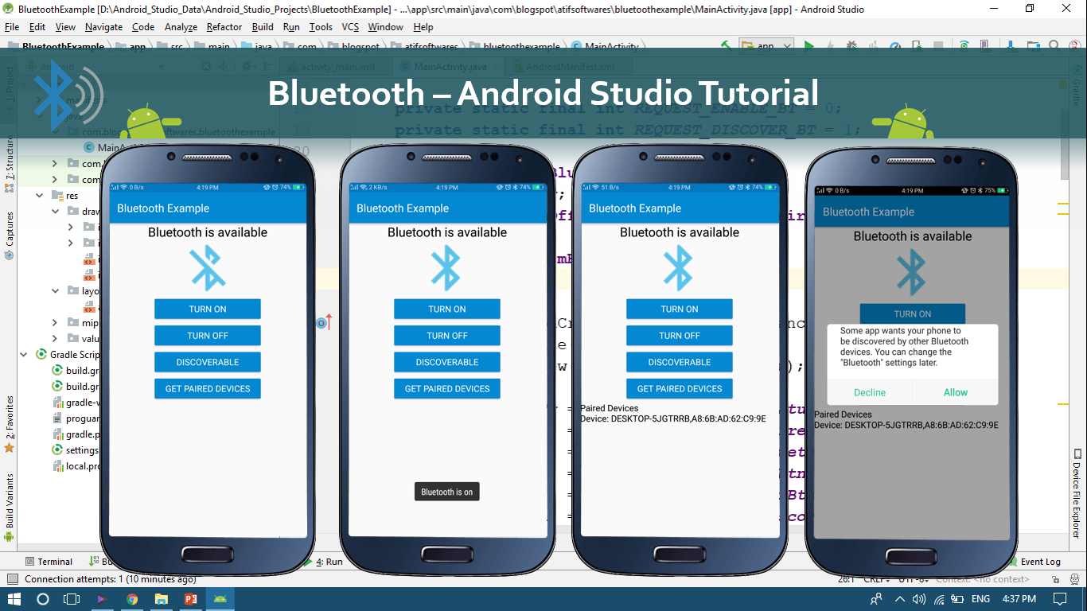Screen dimensions: 1087x611
Task: Click the Search Everywhere magnifier icon
Action: point(1055,45)
